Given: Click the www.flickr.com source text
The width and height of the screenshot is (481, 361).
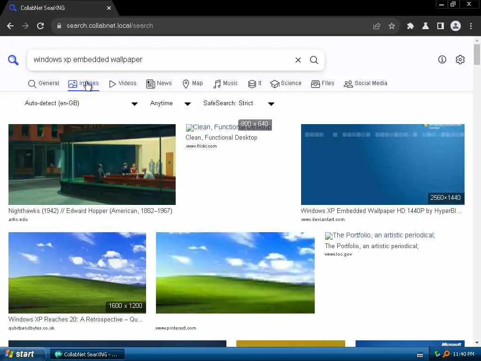Looking at the screenshot, I should coord(201,146).
